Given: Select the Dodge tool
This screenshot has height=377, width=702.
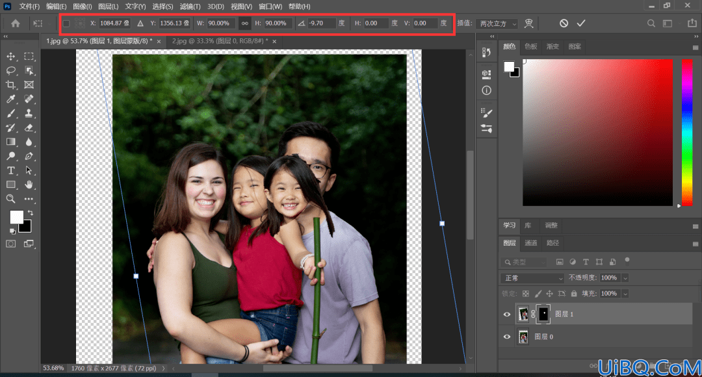Looking at the screenshot, I should [11, 156].
